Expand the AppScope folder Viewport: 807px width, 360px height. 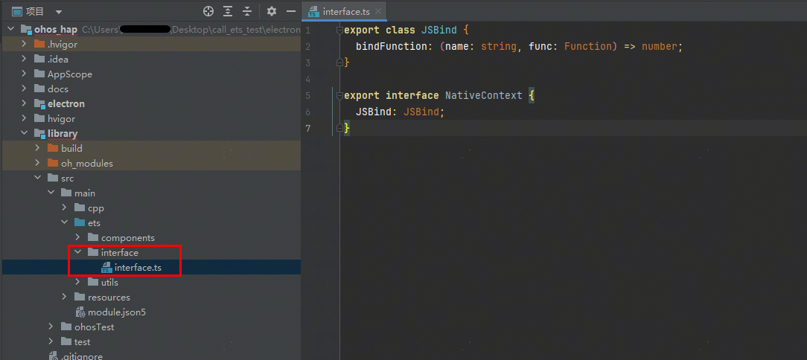coord(24,74)
